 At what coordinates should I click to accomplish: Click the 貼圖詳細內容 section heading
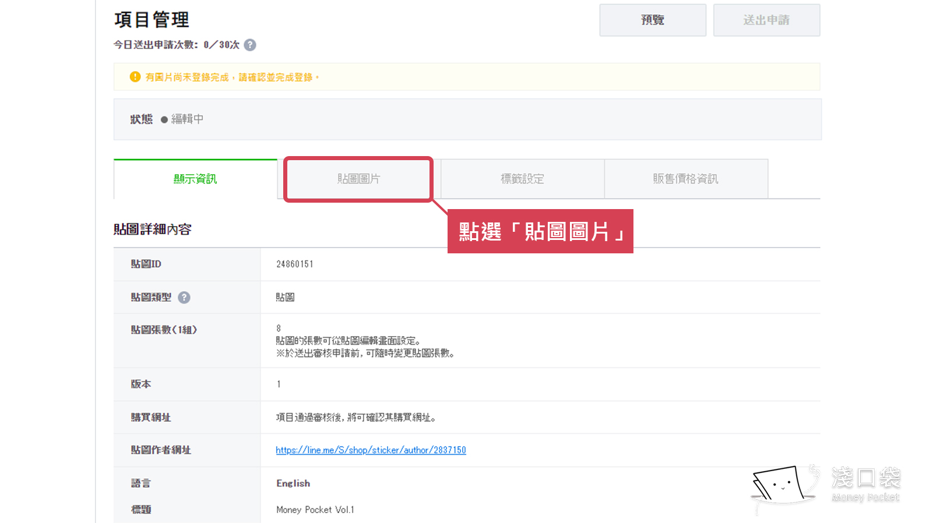pyautogui.click(x=153, y=229)
